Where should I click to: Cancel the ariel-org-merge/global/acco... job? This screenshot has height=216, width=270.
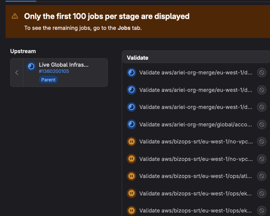pos(262,125)
